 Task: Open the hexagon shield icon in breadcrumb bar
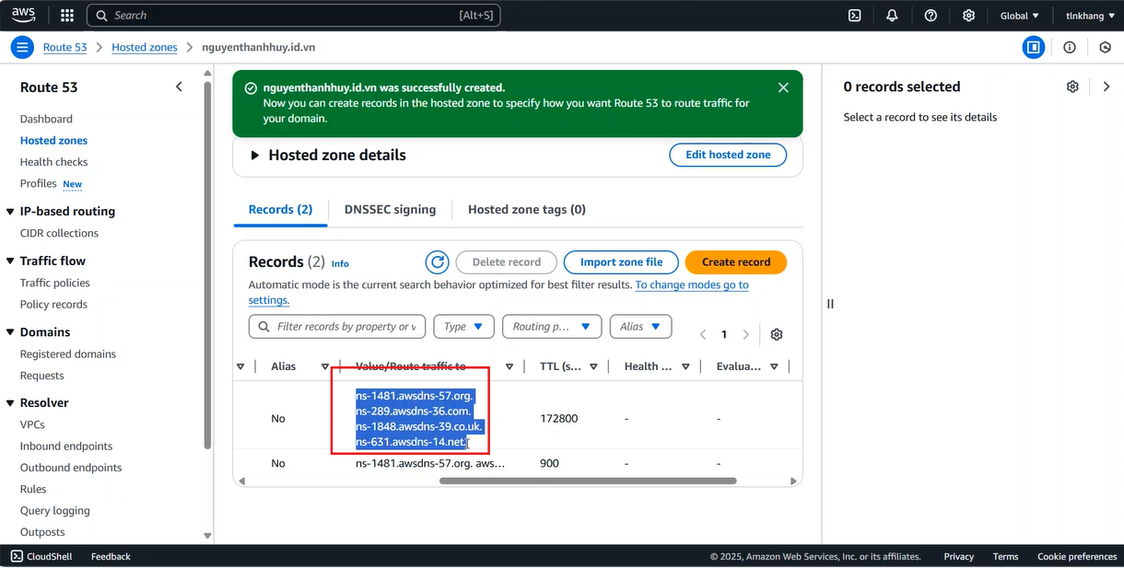1106,47
